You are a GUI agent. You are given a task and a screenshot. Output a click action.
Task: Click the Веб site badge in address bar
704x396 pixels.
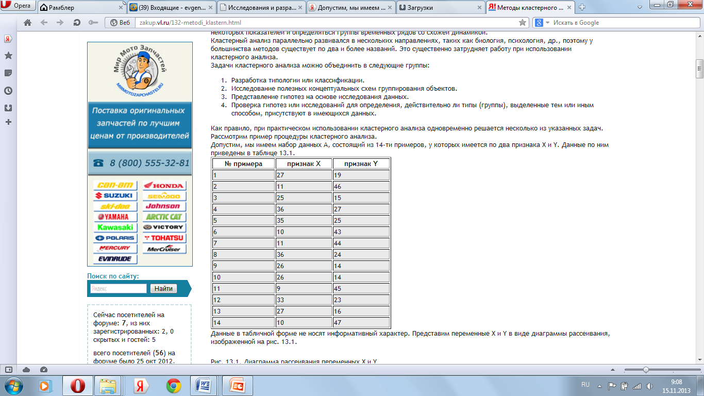tap(120, 23)
